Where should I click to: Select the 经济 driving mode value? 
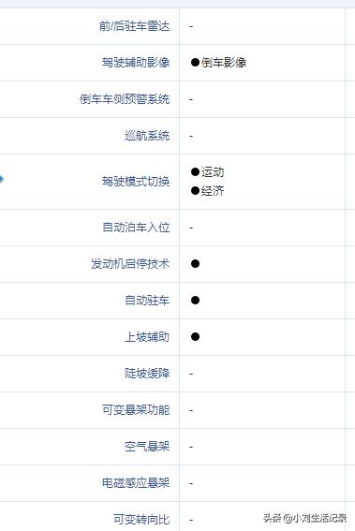207,191
